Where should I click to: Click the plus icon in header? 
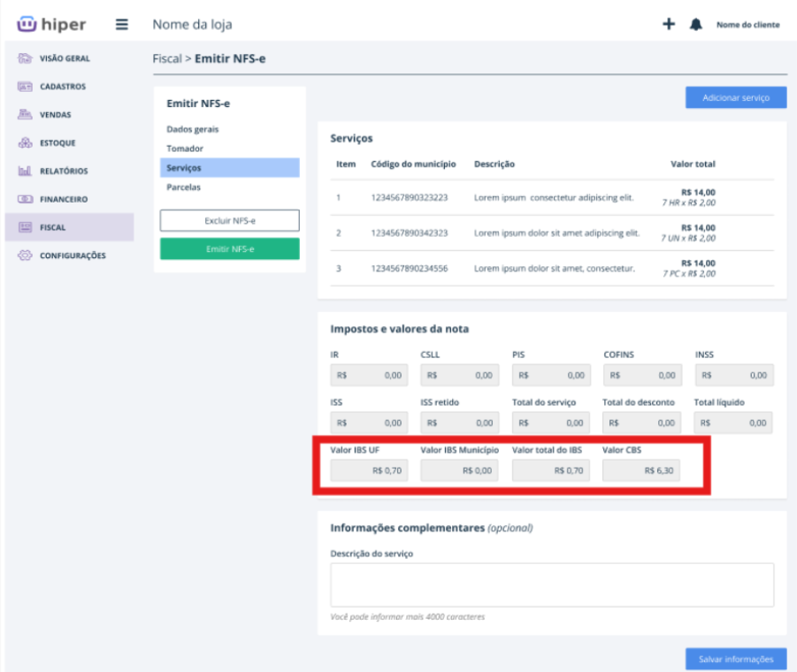pos(669,24)
